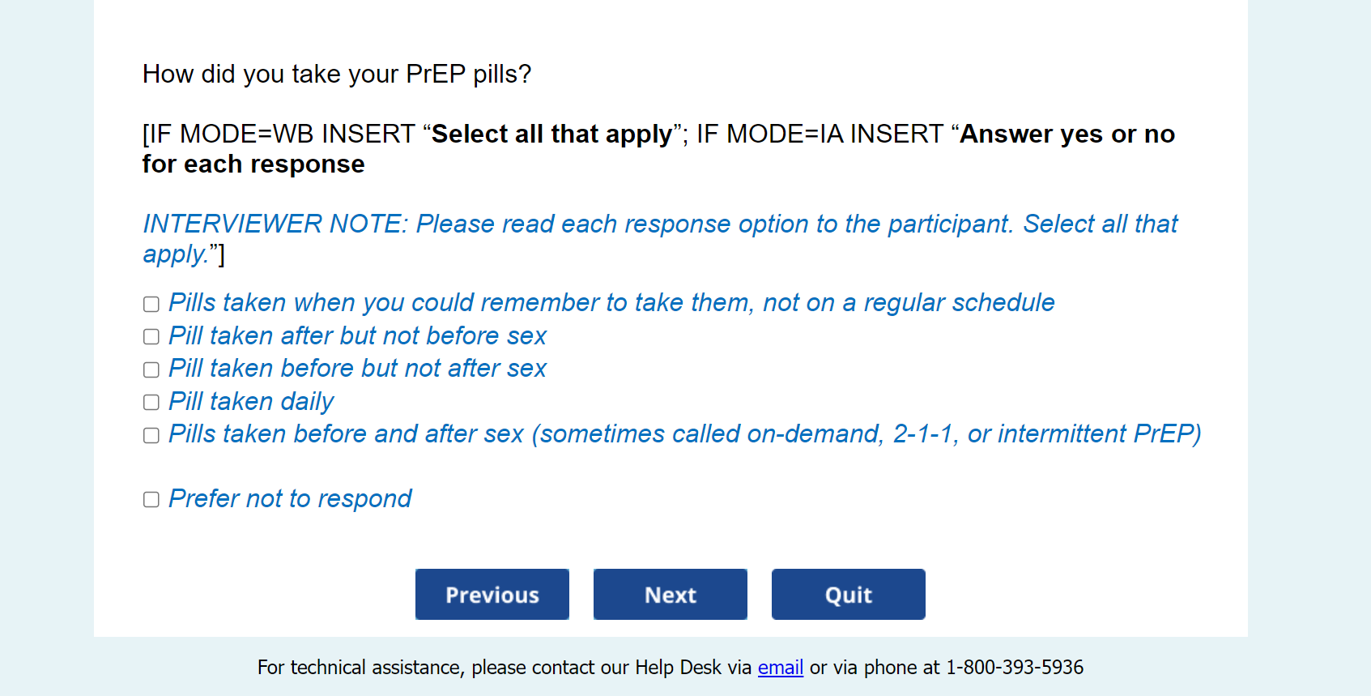Click the 'Pill taken before but not after sex' text
1371x696 pixels.
[357, 369]
